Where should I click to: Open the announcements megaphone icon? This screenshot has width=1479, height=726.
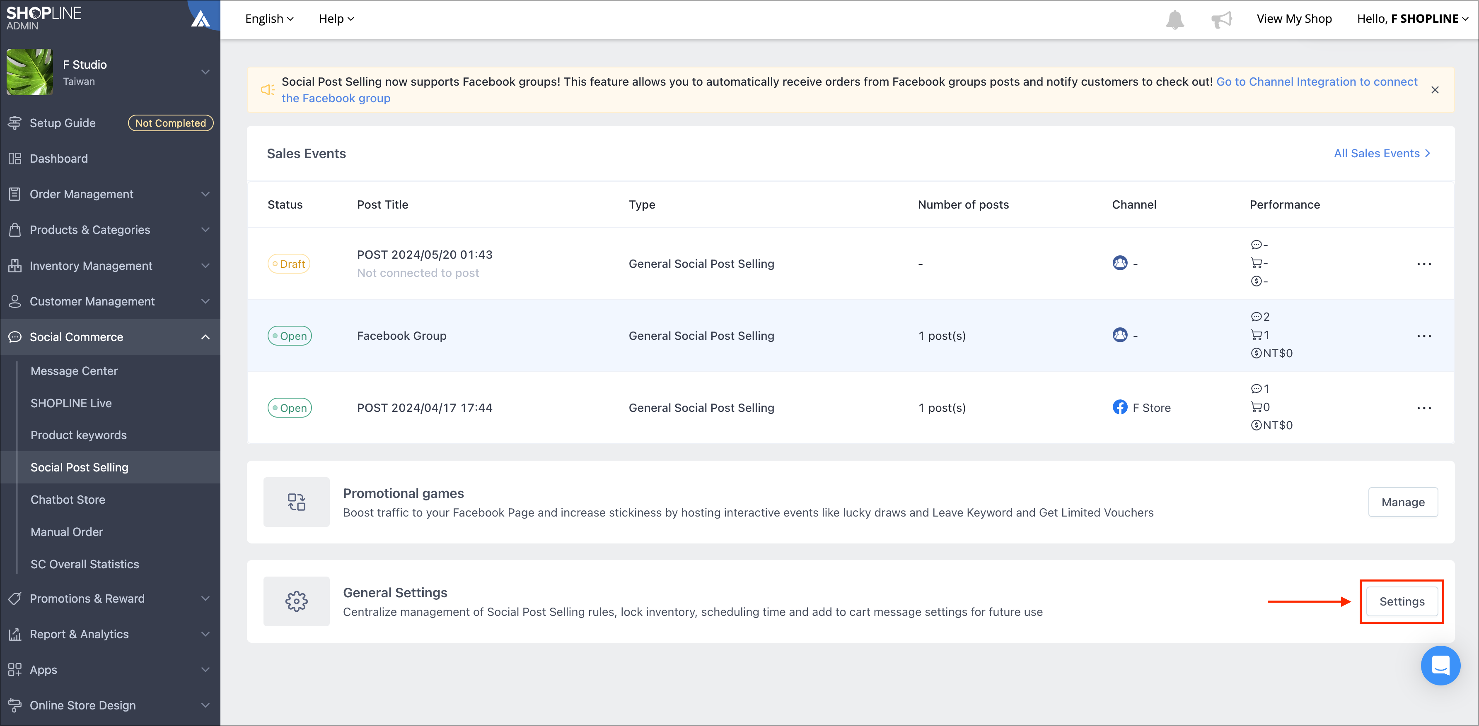coord(1222,19)
